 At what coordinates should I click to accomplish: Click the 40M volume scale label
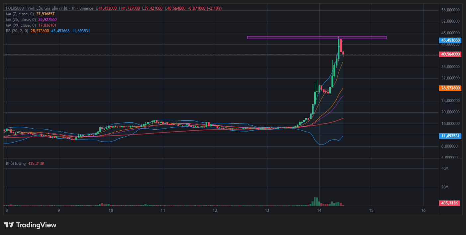tap(445, 169)
